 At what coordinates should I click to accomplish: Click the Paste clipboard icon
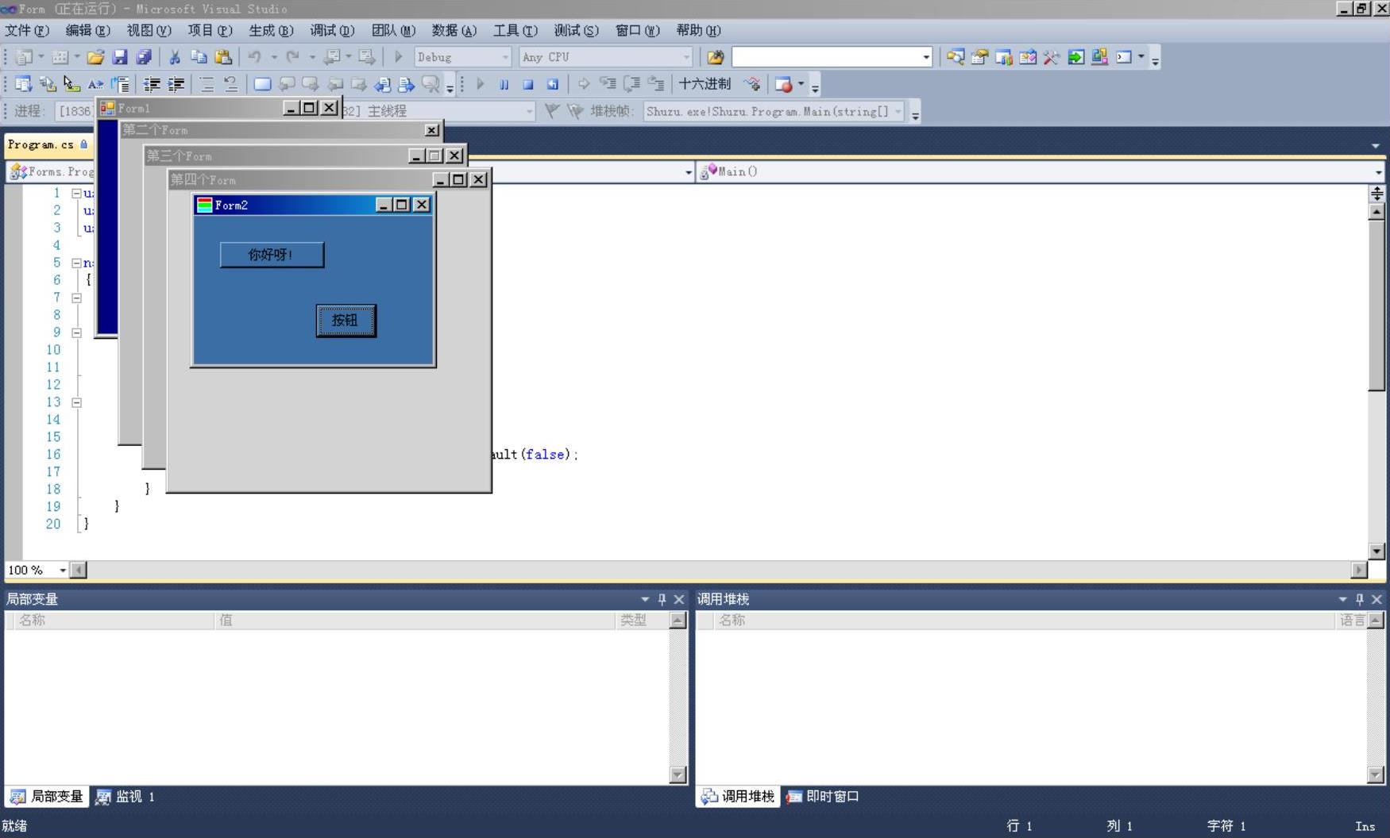(223, 57)
